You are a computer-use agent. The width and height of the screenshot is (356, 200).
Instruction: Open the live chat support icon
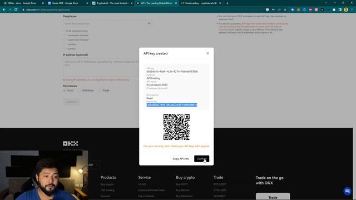click(x=347, y=191)
